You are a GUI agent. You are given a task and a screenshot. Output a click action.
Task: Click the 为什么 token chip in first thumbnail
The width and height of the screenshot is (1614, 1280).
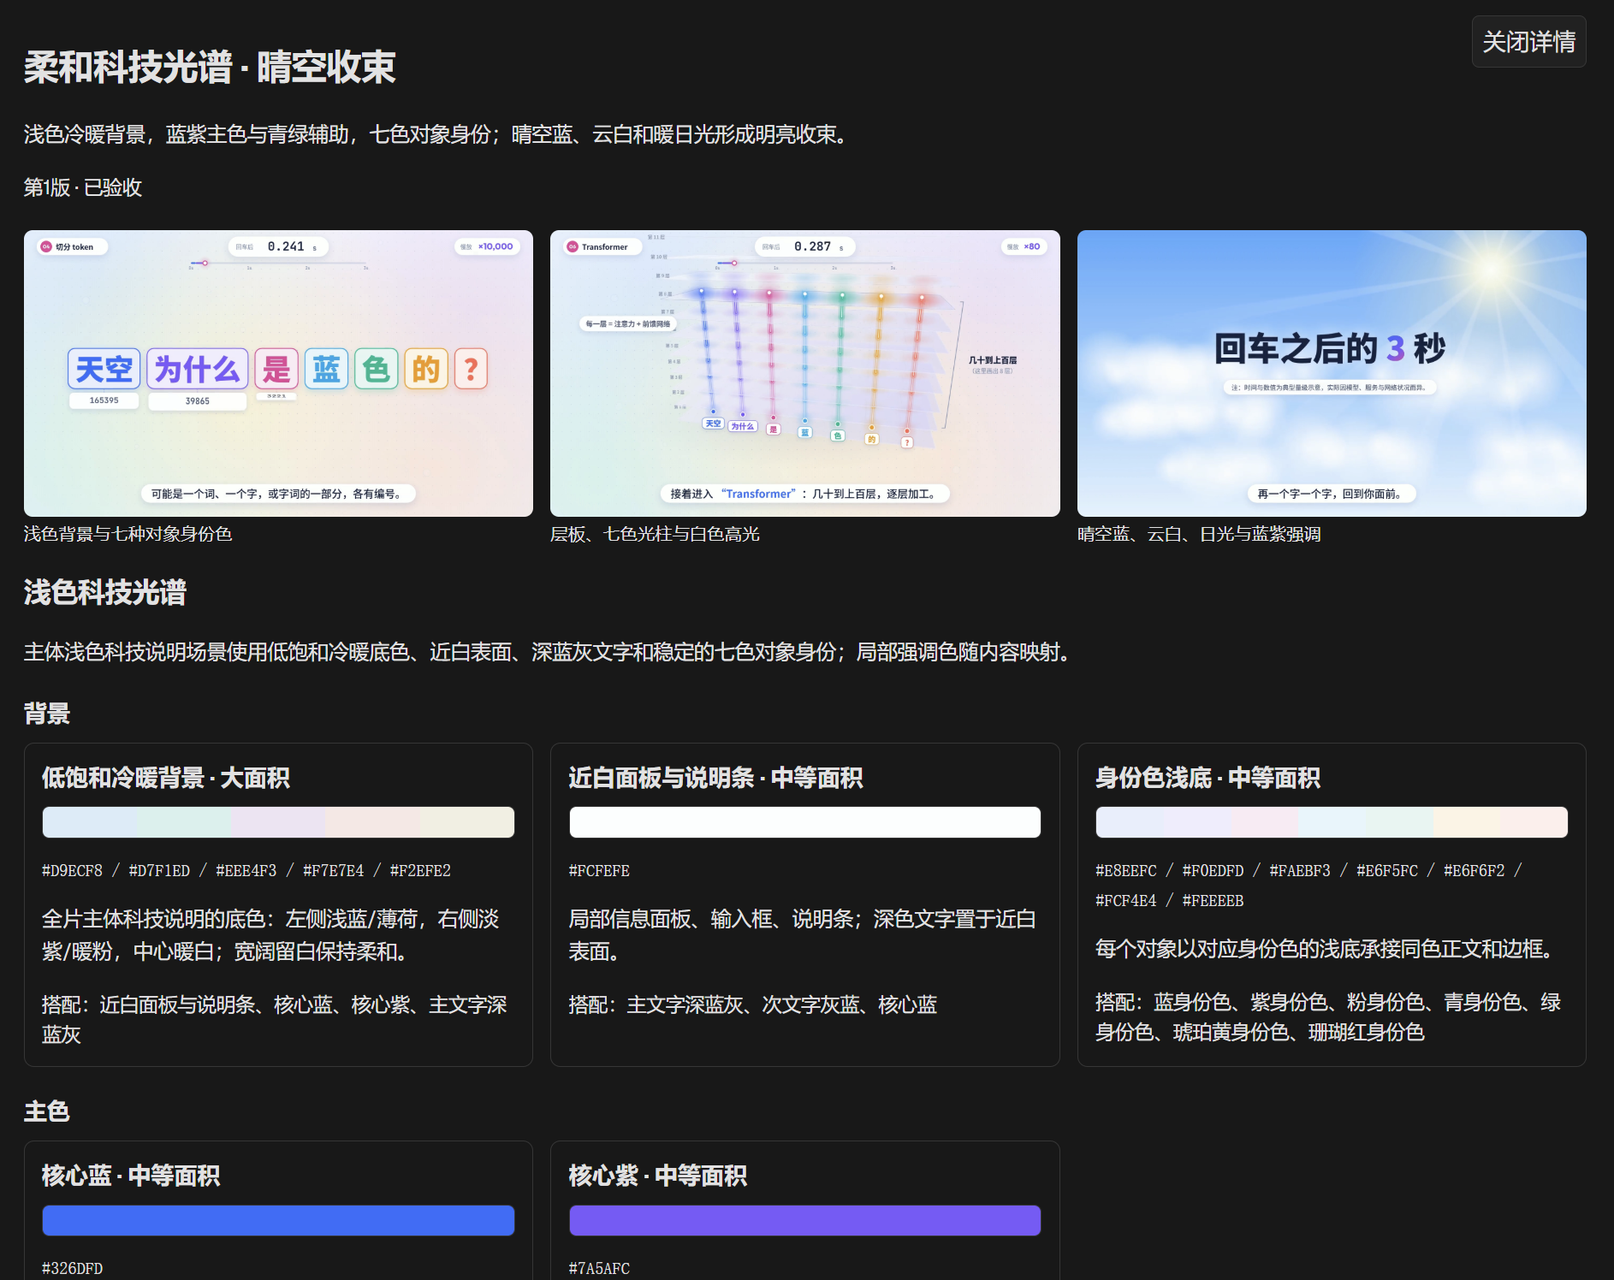(x=198, y=369)
